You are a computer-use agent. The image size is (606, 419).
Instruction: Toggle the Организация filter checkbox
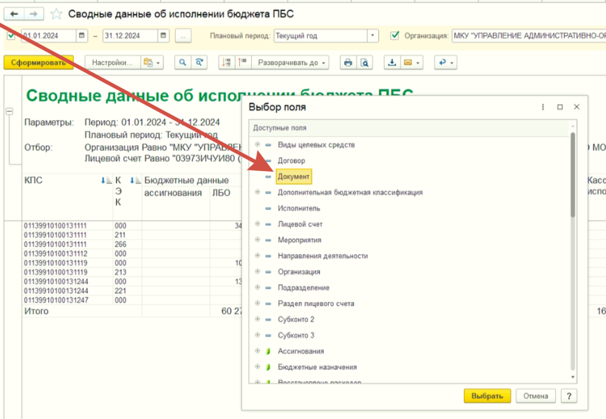click(x=394, y=36)
